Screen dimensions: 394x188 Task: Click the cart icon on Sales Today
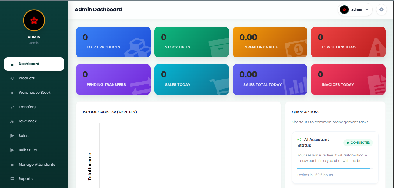(219, 86)
